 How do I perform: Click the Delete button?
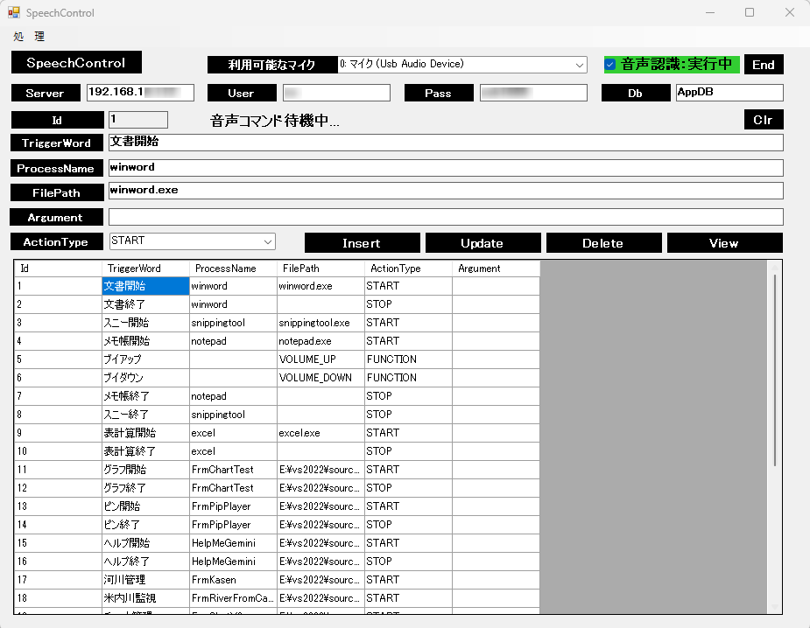[x=602, y=243]
